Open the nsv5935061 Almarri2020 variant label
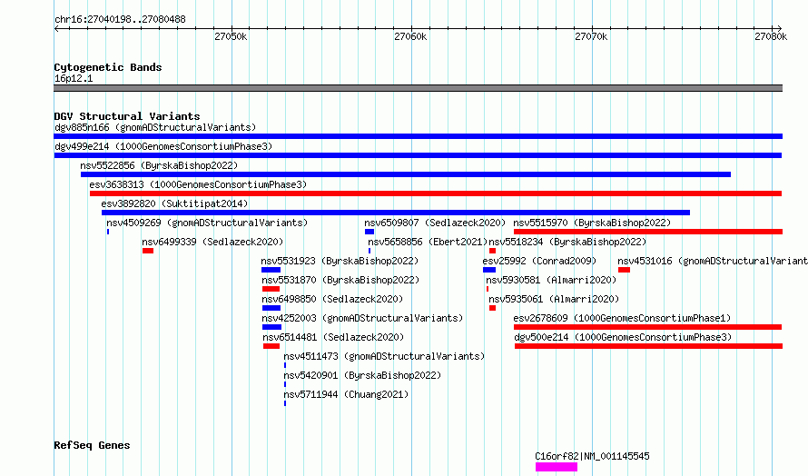This screenshot has width=808, height=476. 554,299
